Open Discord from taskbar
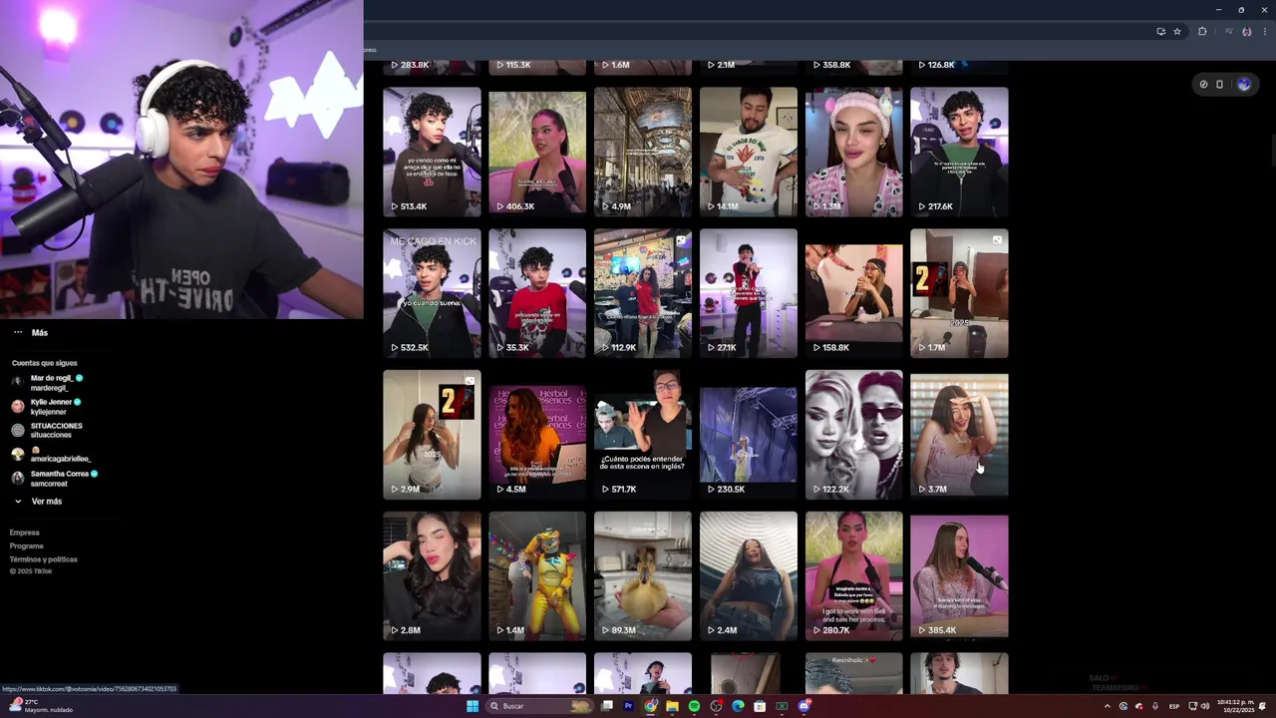The height and width of the screenshot is (718, 1276). [803, 706]
